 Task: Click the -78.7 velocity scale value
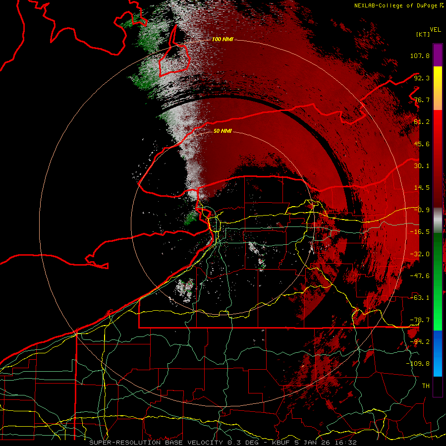(420, 320)
